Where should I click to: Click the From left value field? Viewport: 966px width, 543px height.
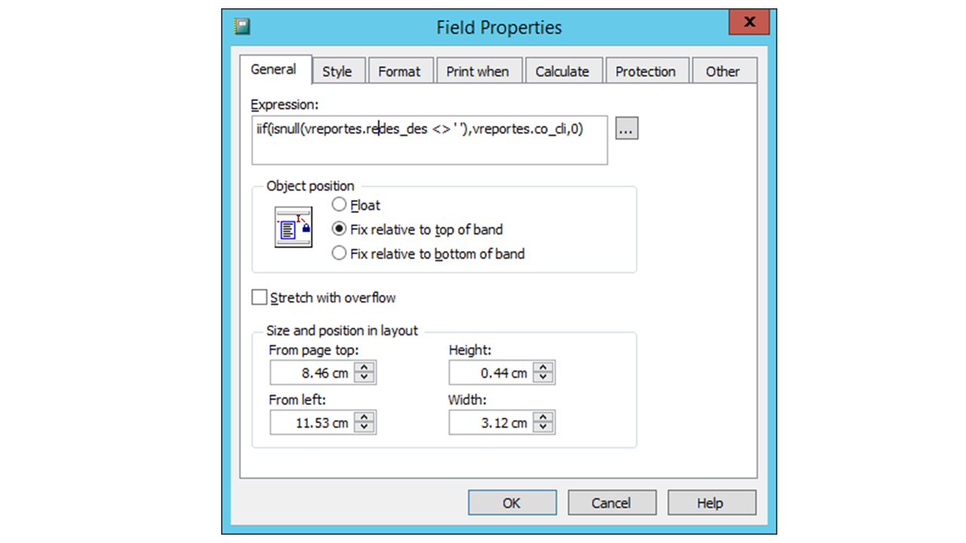[311, 422]
